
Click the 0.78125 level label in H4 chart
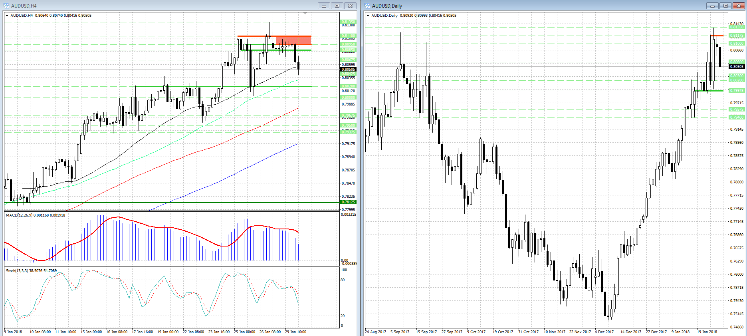point(348,202)
